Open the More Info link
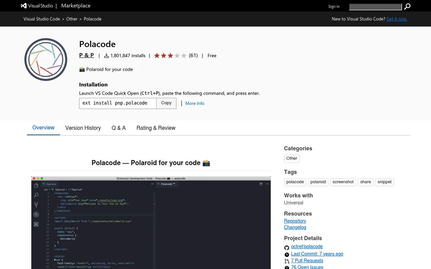This screenshot has width=431, height=269. (x=195, y=103)
